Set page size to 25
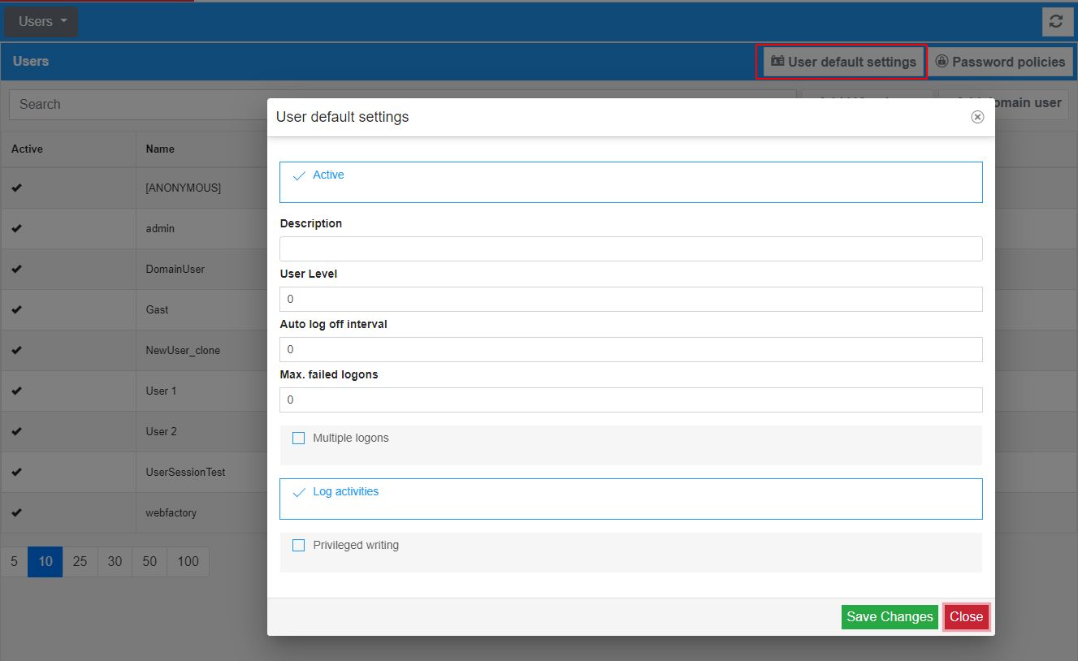 pos(80,562)
